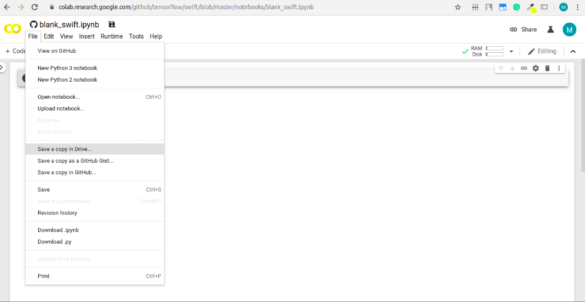The width and height of the screenshot is (585, 302).
Task: Click the link-to-cell chain icon
Action: [524, 68]
